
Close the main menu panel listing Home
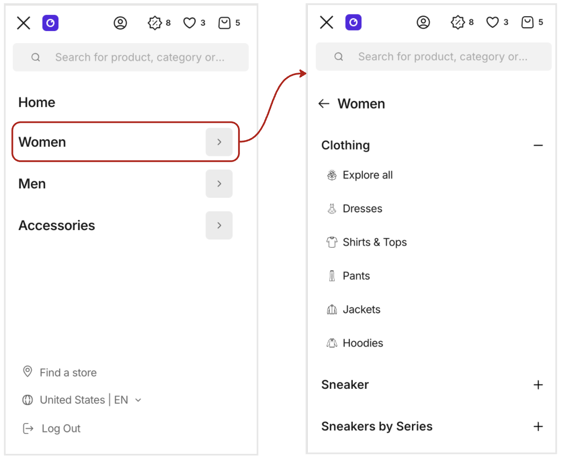point(23,23)
